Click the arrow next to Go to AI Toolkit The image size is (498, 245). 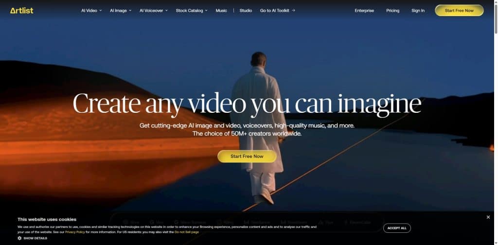point(293,10)
